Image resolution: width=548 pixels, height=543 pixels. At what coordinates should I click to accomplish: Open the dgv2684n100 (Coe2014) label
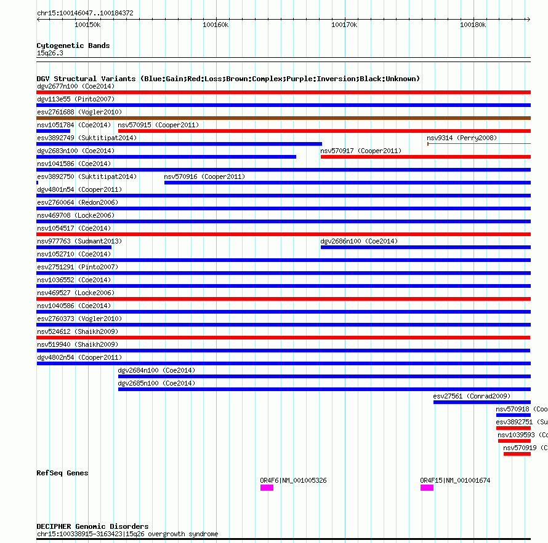click(x=156, y=370)
